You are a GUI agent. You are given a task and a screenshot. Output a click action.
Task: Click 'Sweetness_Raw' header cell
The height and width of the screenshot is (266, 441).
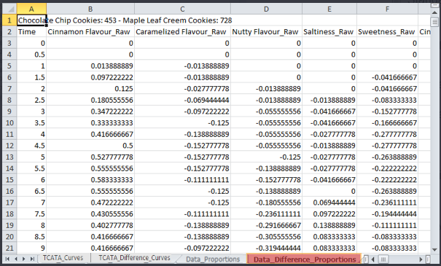pyautogui.click(x=387, y=32)
